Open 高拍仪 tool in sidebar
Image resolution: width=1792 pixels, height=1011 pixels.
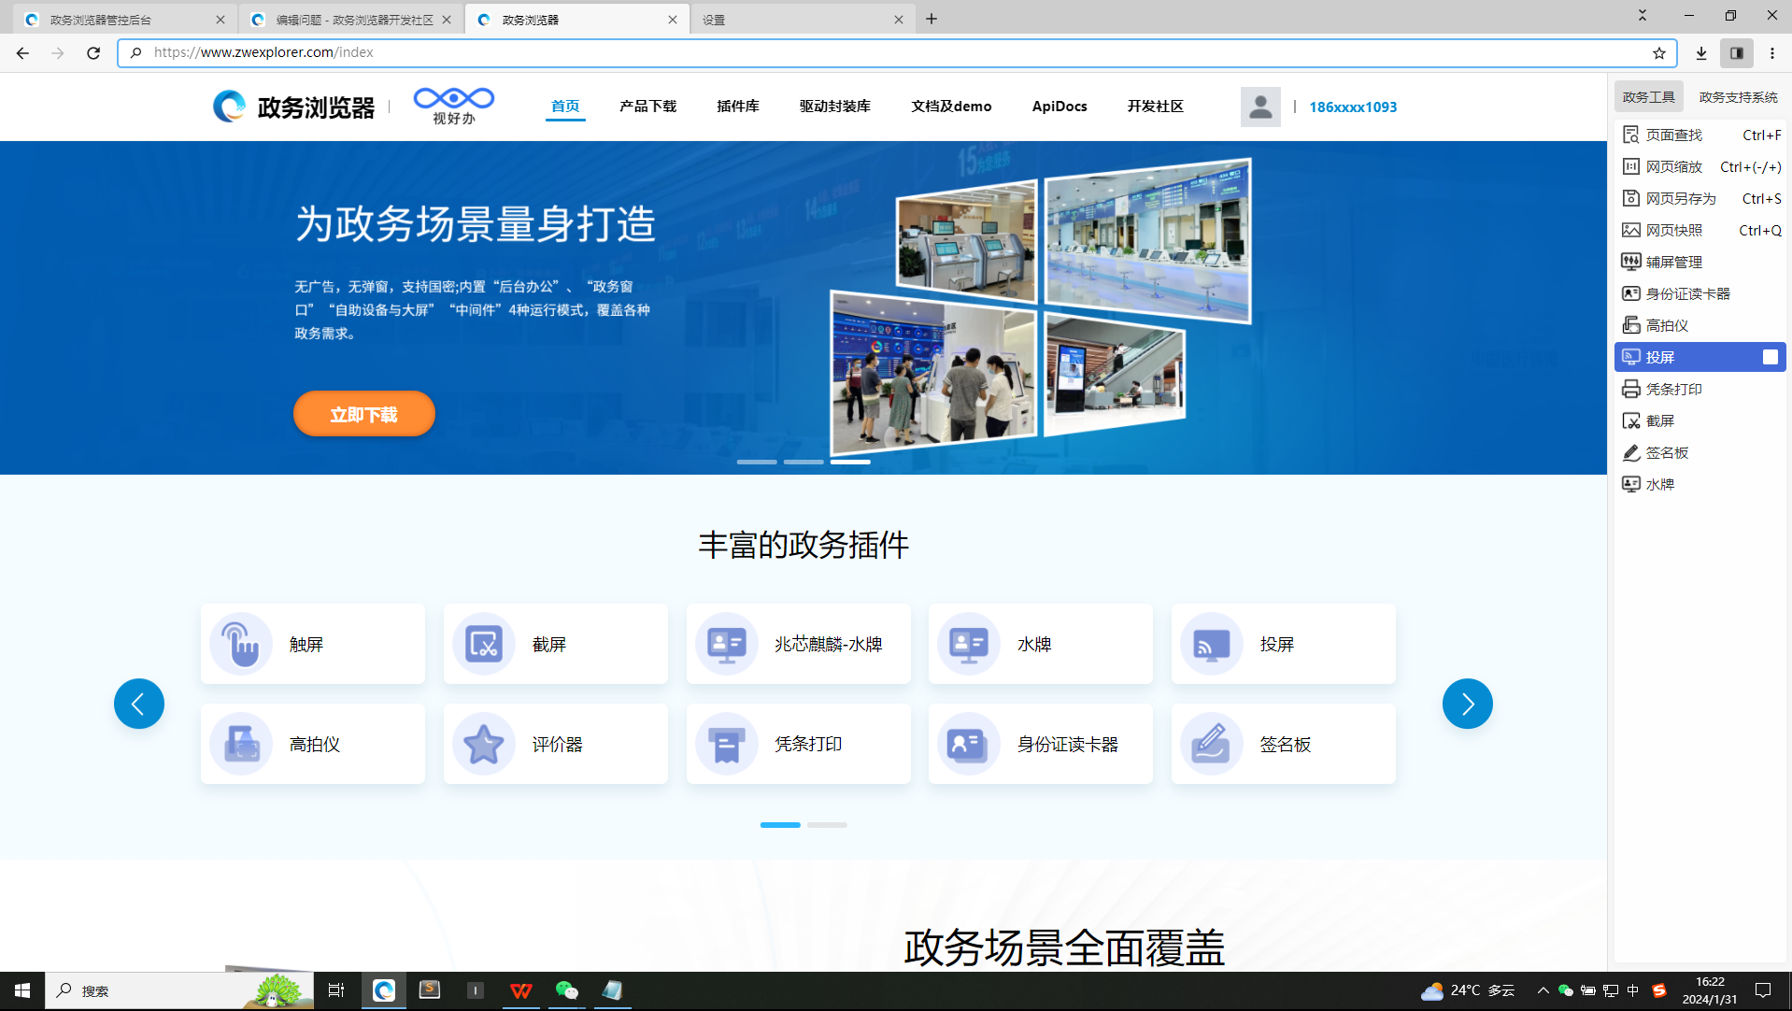tap(1700, 325)
